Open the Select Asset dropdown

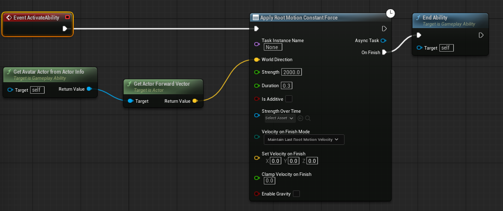pyautogui.click(x=280, y=118)
